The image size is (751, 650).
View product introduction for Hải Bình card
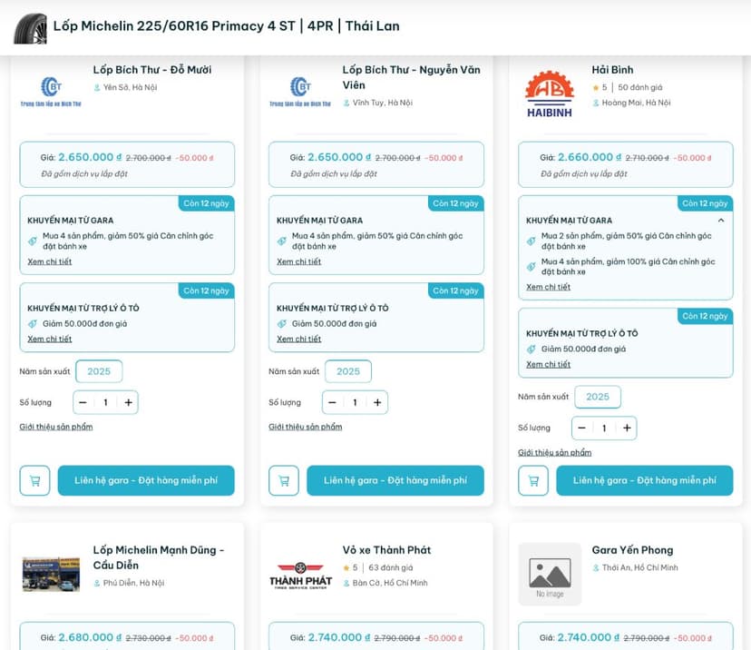[x=554, y=452]
